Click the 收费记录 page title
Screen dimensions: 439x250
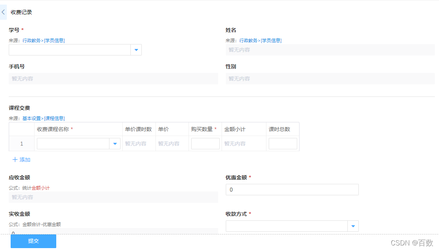(x=21, y=12)
